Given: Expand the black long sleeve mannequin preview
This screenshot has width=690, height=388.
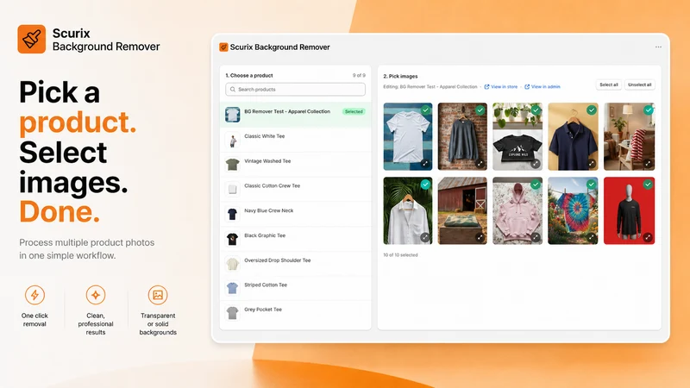Looking at the screenshot, I should (648, 237).
